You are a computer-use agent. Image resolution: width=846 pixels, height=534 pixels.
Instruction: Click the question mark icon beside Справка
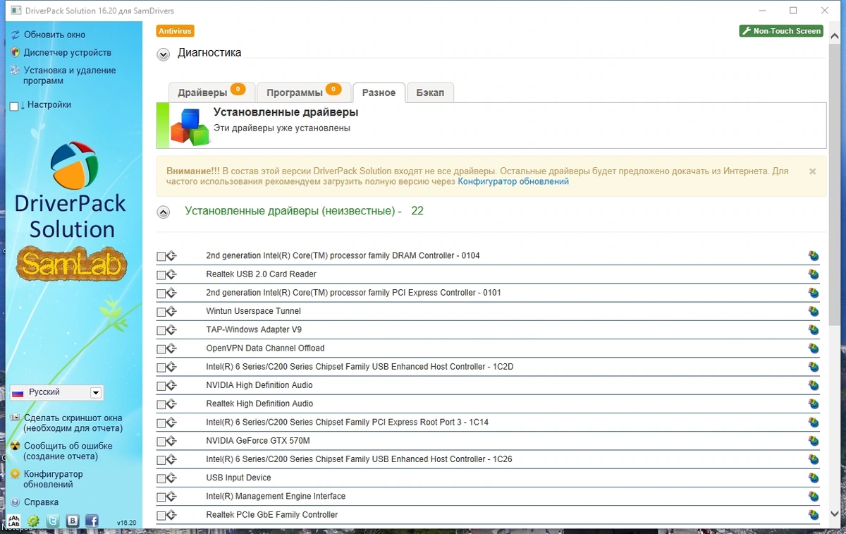(x=15, y=502)
